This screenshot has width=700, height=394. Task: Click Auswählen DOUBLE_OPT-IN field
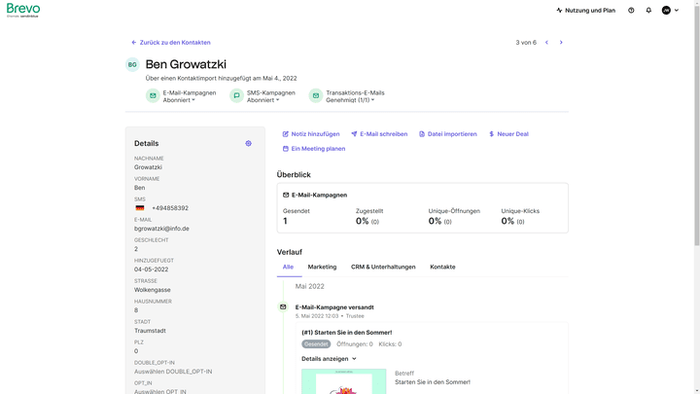pyautogui.click(x=173, y=372)
